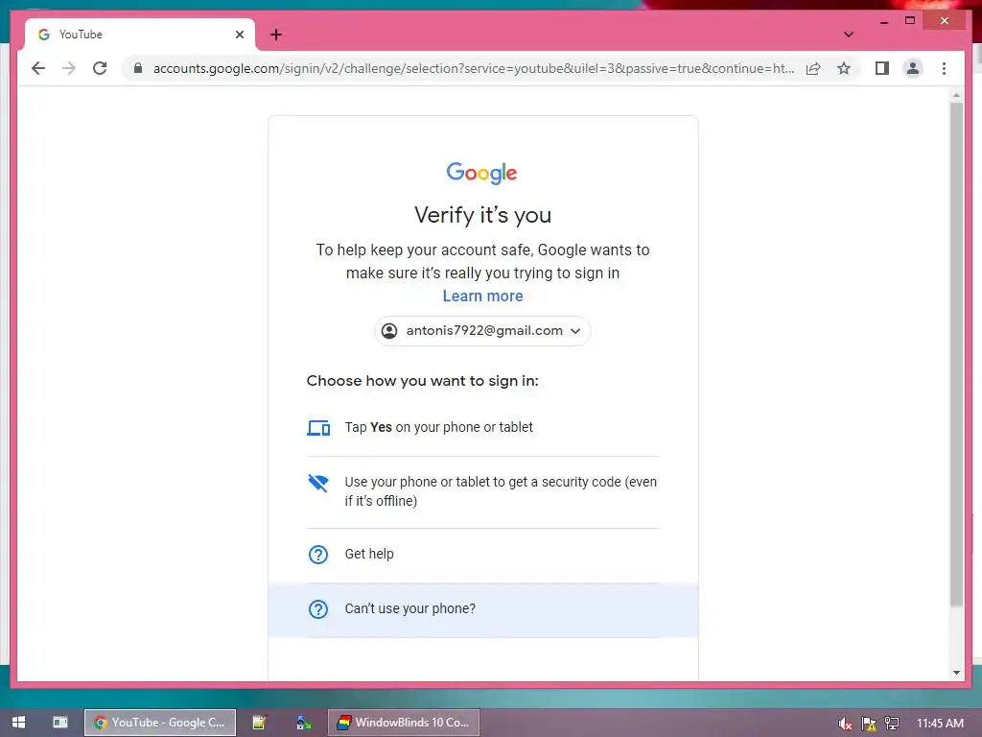Screen dimensions: 982x737
Task: Click the Task View taskbar icon
Action: 60,723
